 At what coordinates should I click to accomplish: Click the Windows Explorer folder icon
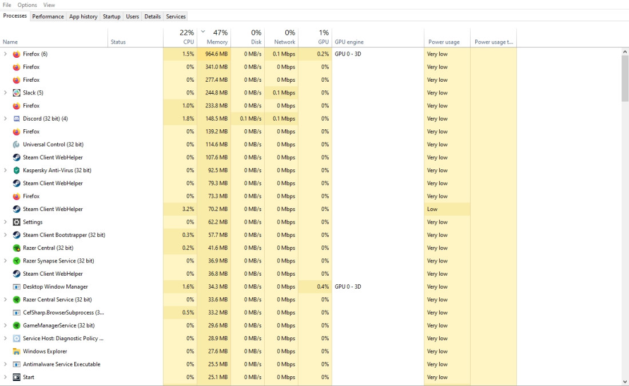click(x=17, y=351)
